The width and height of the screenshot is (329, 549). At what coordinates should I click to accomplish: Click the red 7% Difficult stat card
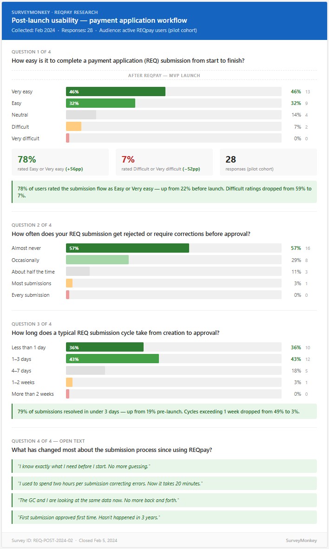pyautogui.click(x=164, y=162)
